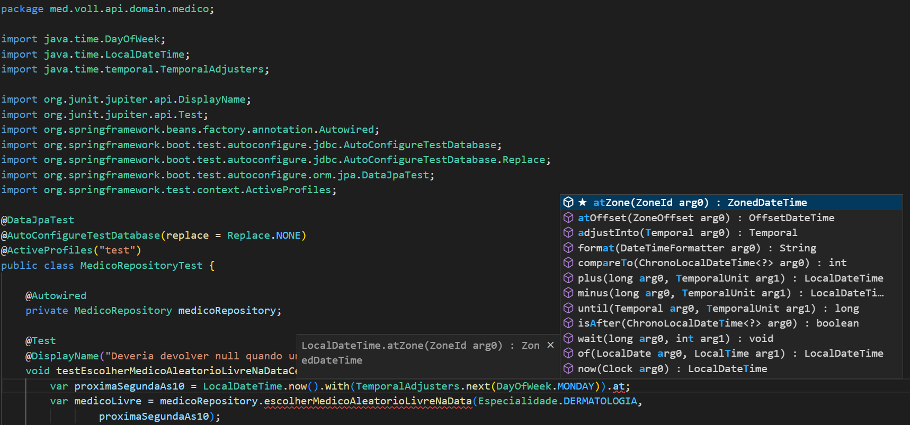Click the method icon beside wait
The height and width of the screenshot is (425, 910).
coord(568,338)
